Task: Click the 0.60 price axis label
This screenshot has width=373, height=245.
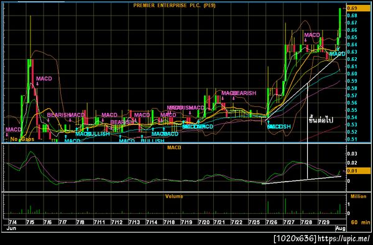Action: [352, 73]
